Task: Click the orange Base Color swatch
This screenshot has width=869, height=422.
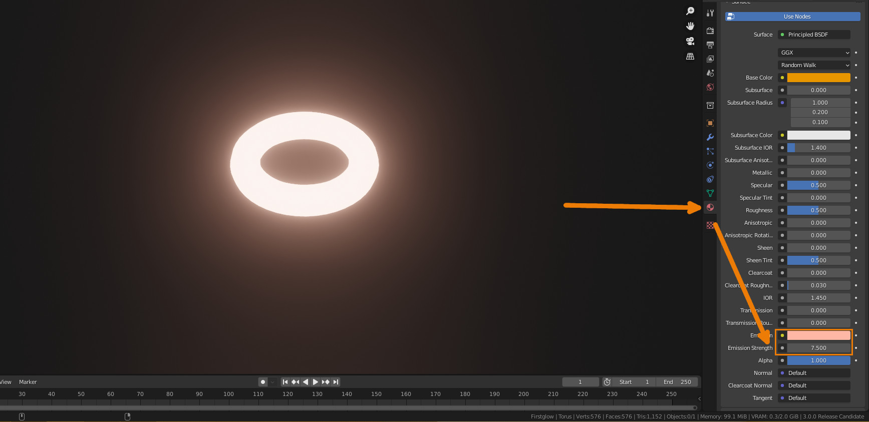Action: [818, 78]
